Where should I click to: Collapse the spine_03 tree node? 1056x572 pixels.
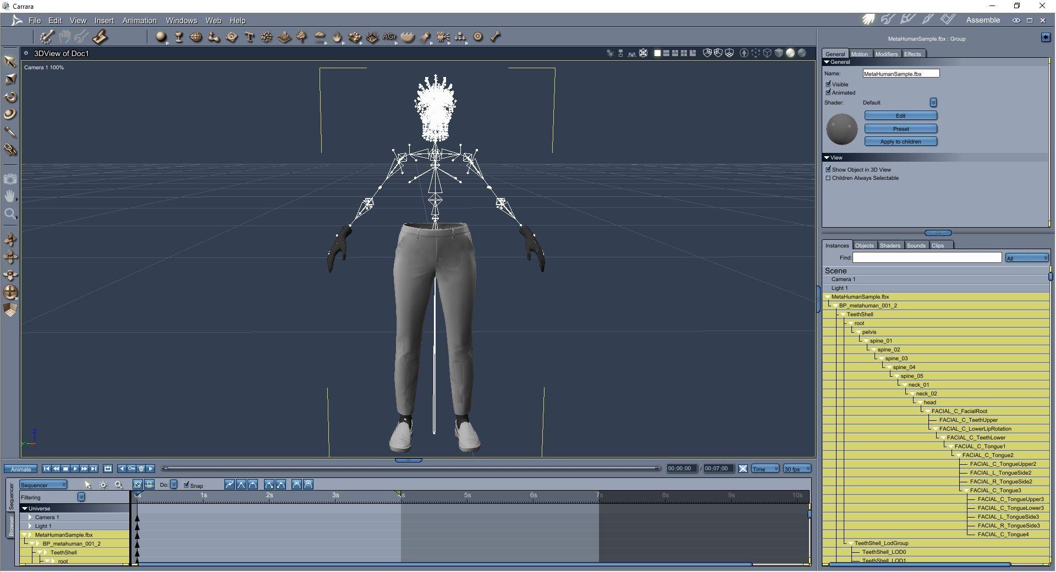pyautogui.click(x=882, y=359)
